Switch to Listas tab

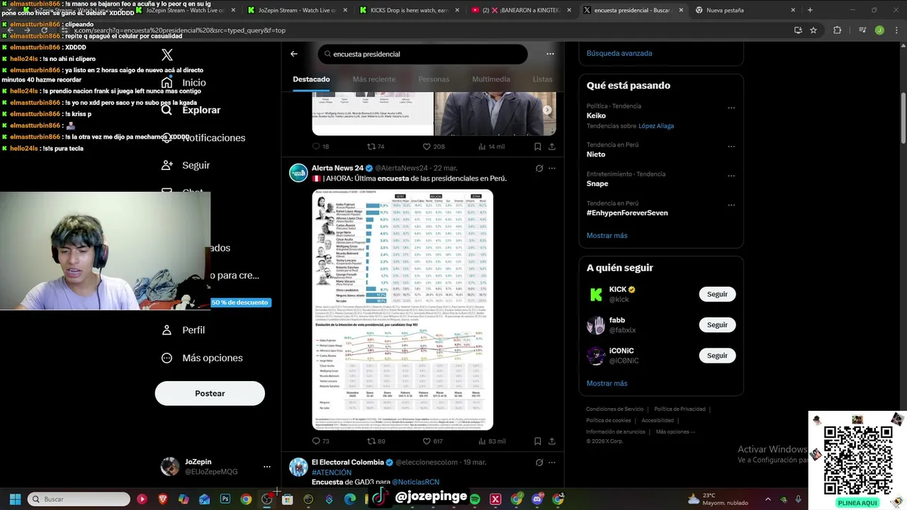[x=542, y=79]
